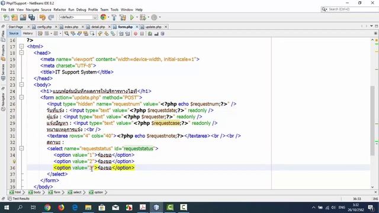Click the form breadcrumb item
This screenshot has height=213, width=379.
pyautogui.click(x=54, y=192)
